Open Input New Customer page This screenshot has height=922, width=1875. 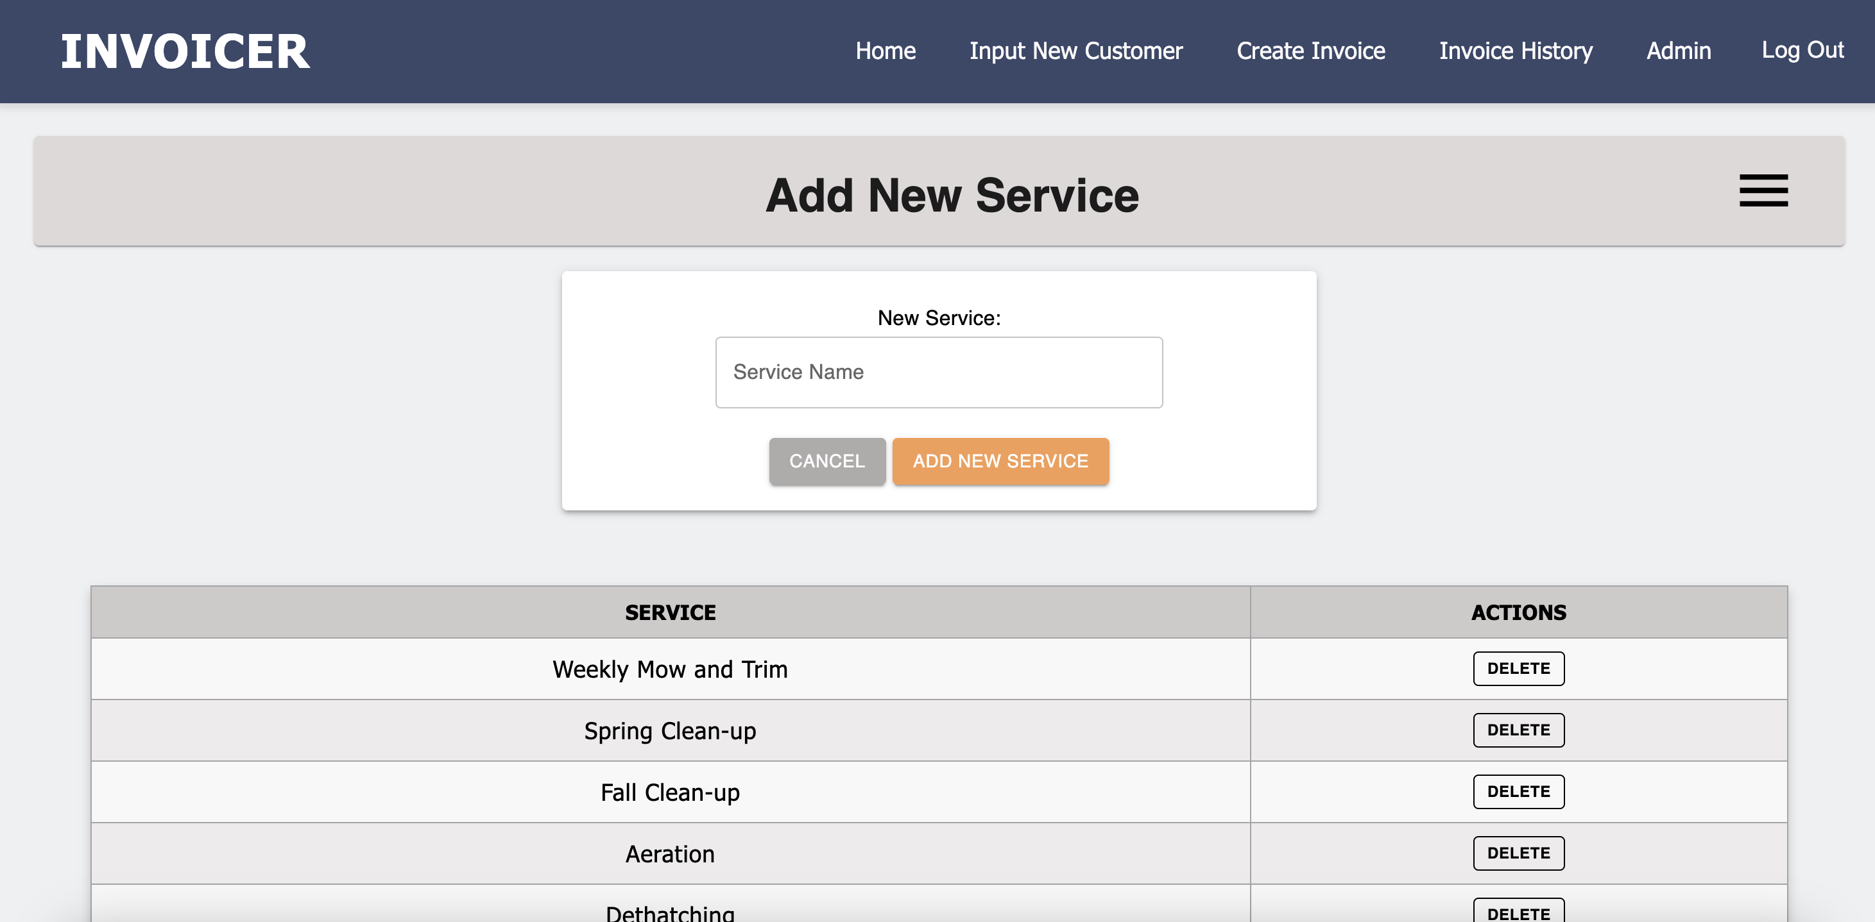click(1076, 51)
